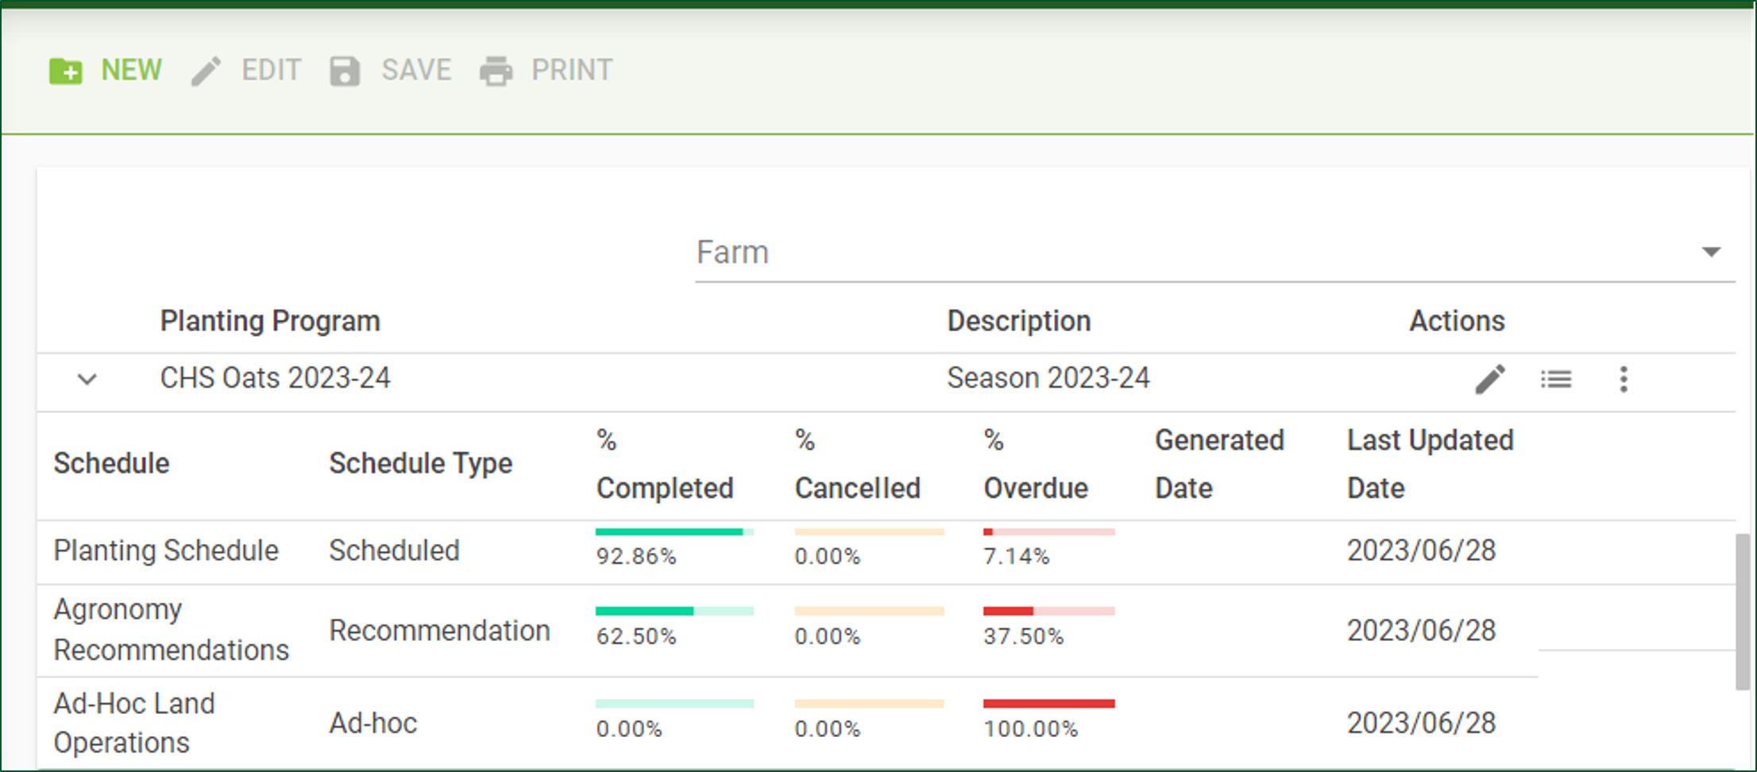Image resolution: width=1757 pixels, height=772 pixels.
Task: Click the Farm selection field
Action: click(x=1191, y=253)
